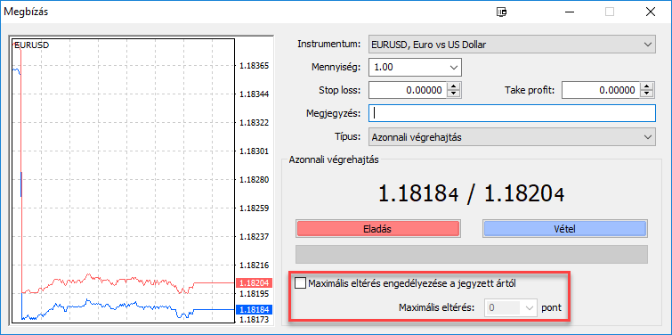Open the Instrumentum dropdown
The width and height of the screenshot is (672, 335).
coord(512,45)
